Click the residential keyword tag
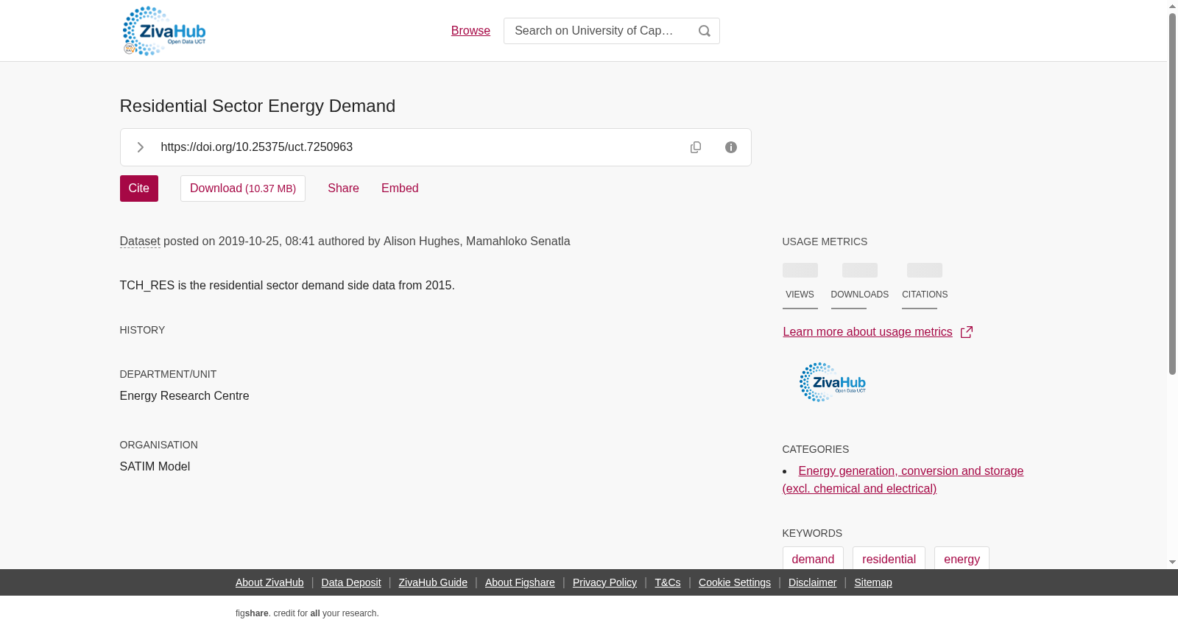 coord(889,559)
